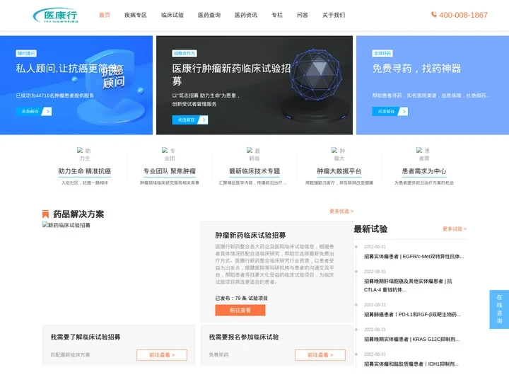The width and height of the screenshot is (509, 382).
Task: Click the 最新试验 section heading
Action: (x=370, y=229)
